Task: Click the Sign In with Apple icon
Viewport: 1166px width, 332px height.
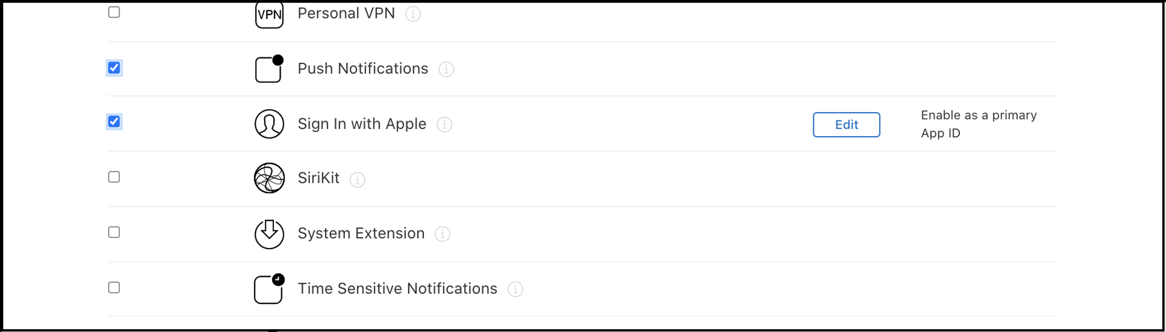Action: pyautogui.click(x=269, y=124)
